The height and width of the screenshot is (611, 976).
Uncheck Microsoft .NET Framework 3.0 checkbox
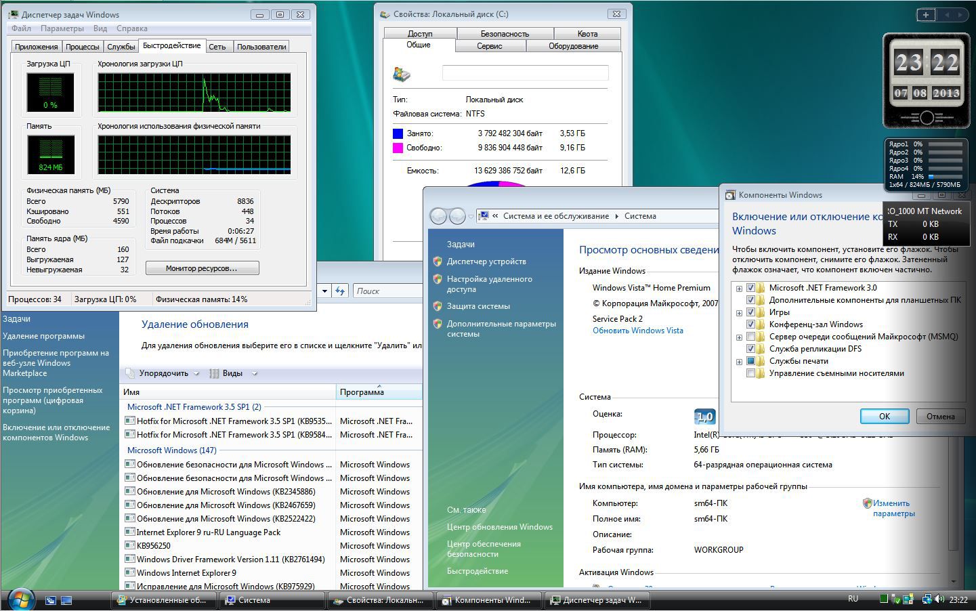point(750,288)
